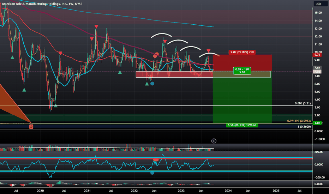The width and height of the screenshot is (329, 194).
Task: Click the 4.00 price scale label
Action: tap(317, 99)
